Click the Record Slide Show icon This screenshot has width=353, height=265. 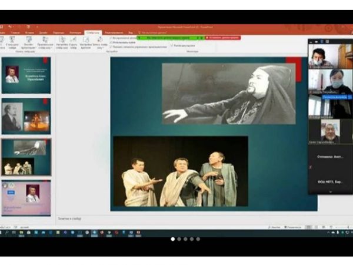101,40
